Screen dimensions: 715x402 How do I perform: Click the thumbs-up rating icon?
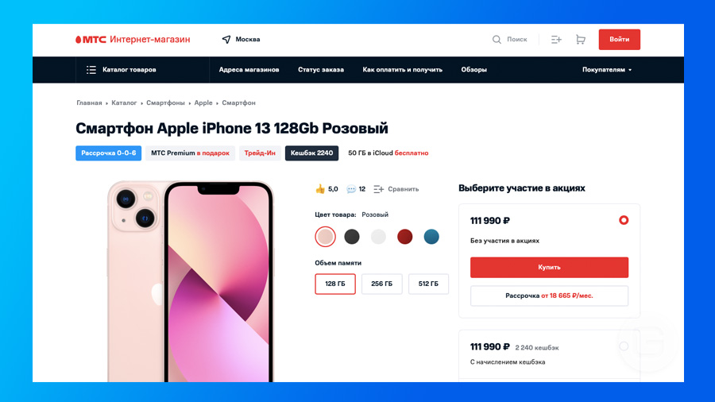pos(320,189)
